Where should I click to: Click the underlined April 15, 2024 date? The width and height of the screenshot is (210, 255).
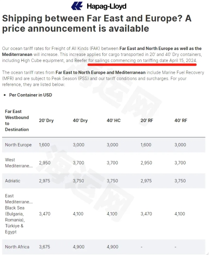tap(183, 61)
